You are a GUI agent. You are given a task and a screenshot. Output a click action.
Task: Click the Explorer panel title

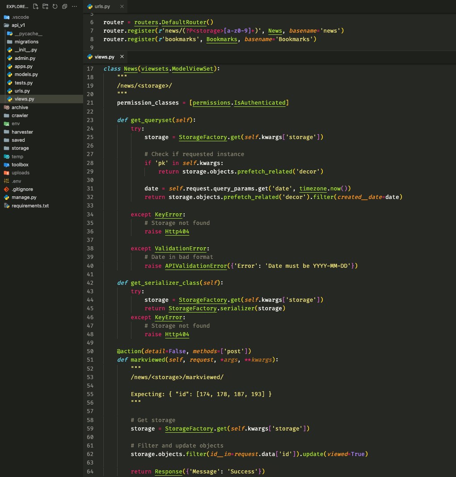pyautogui.click(x=17, y=6)
